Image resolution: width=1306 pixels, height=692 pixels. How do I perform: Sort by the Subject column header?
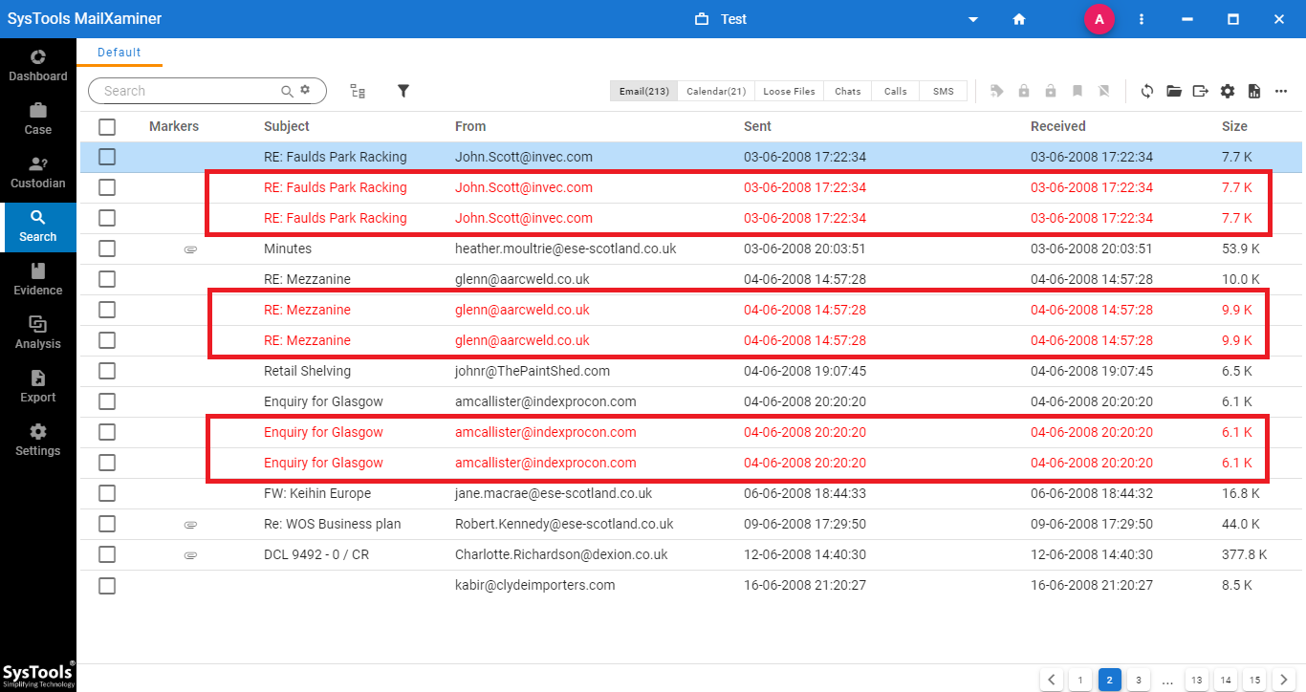(287, 126)
